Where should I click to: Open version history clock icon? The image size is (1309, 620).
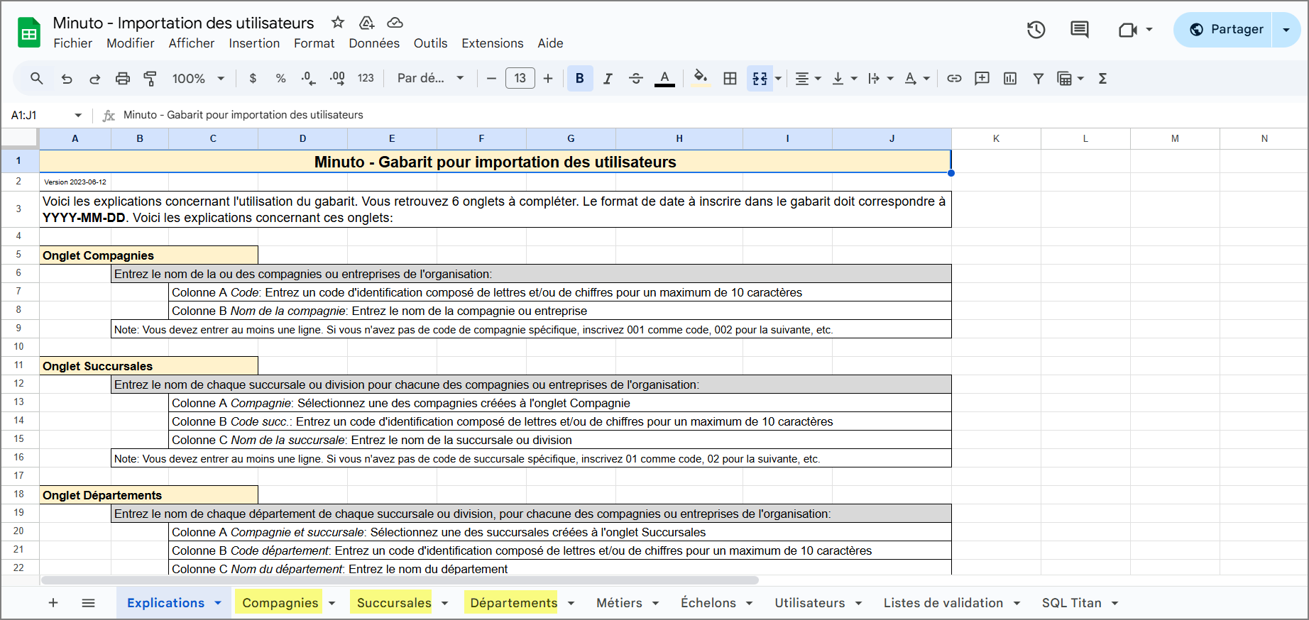[1036, 30]
